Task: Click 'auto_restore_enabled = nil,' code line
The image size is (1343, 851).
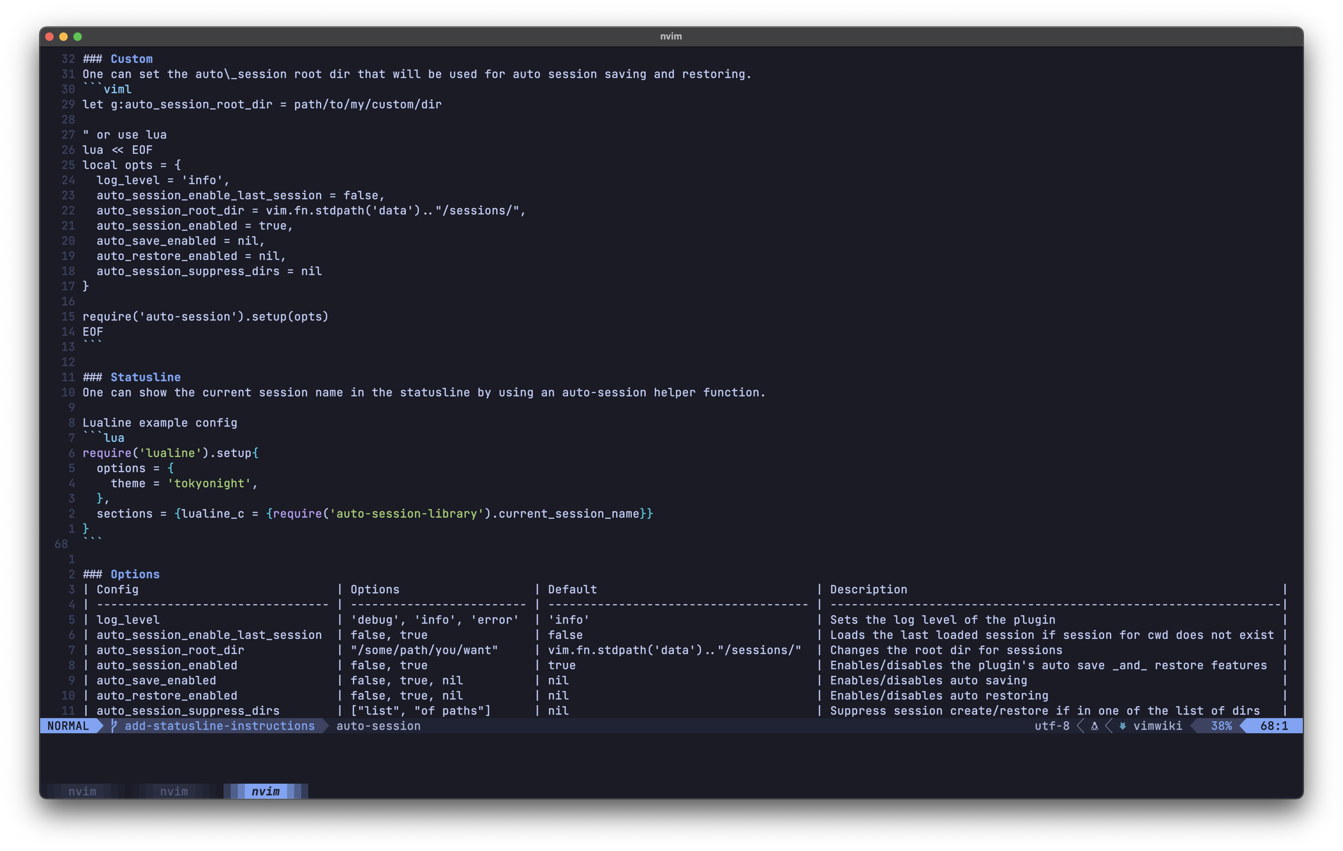Action: tap(191, 256)
